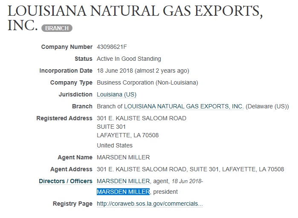Click highlighted MARSDEN MILLER president link

pos(123,192)
